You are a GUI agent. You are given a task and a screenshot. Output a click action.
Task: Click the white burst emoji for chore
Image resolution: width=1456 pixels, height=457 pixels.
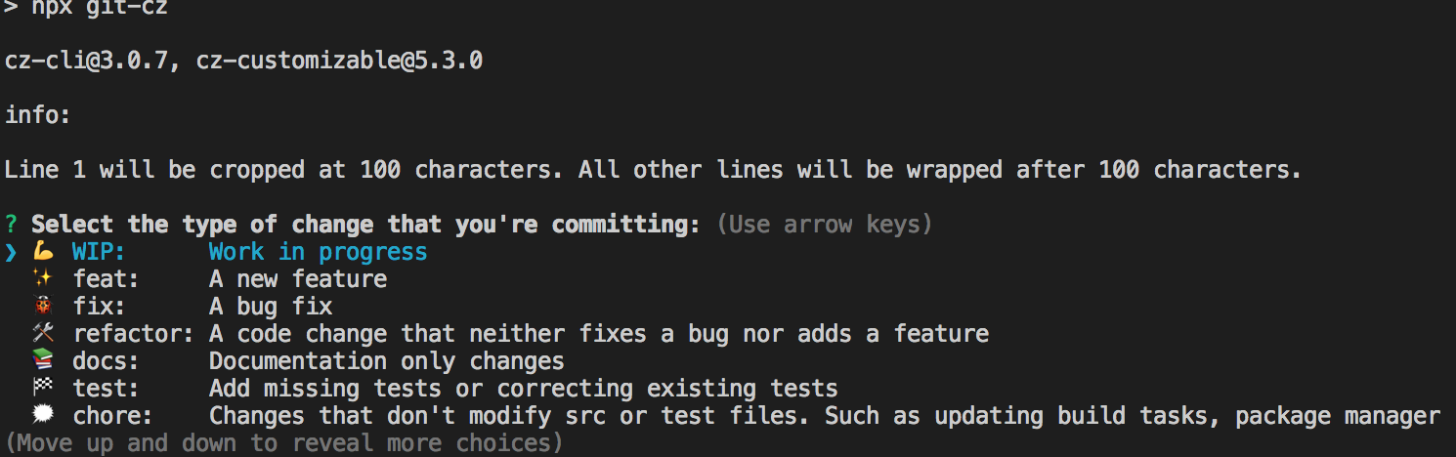42,416
